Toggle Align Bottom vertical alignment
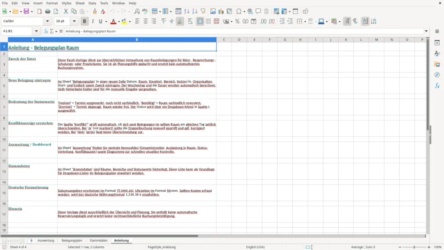The width and height of the screenshot is (444, 250). click(180, 21)
